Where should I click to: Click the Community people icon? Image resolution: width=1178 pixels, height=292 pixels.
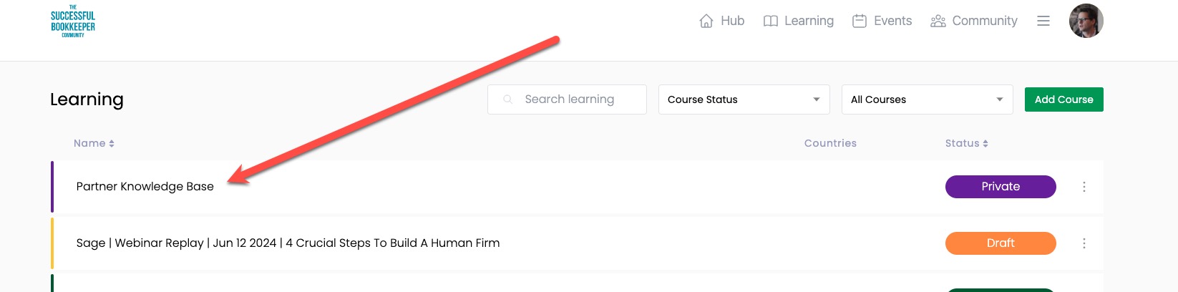point(938,21)
